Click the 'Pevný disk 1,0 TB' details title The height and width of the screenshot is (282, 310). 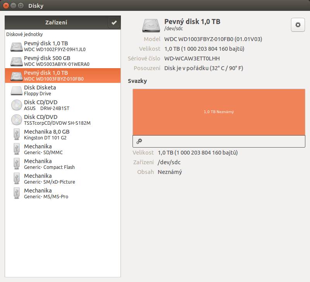(192, 21)
